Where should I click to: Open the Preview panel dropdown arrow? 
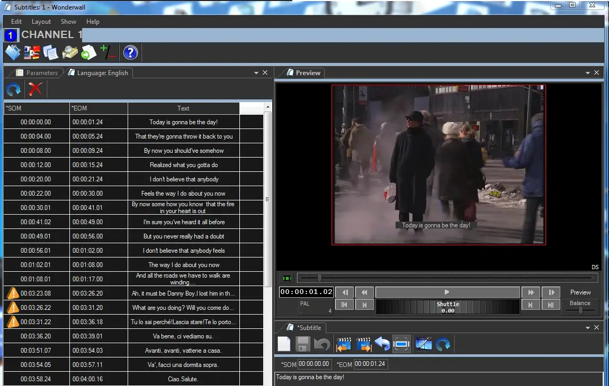pos(588,73)
